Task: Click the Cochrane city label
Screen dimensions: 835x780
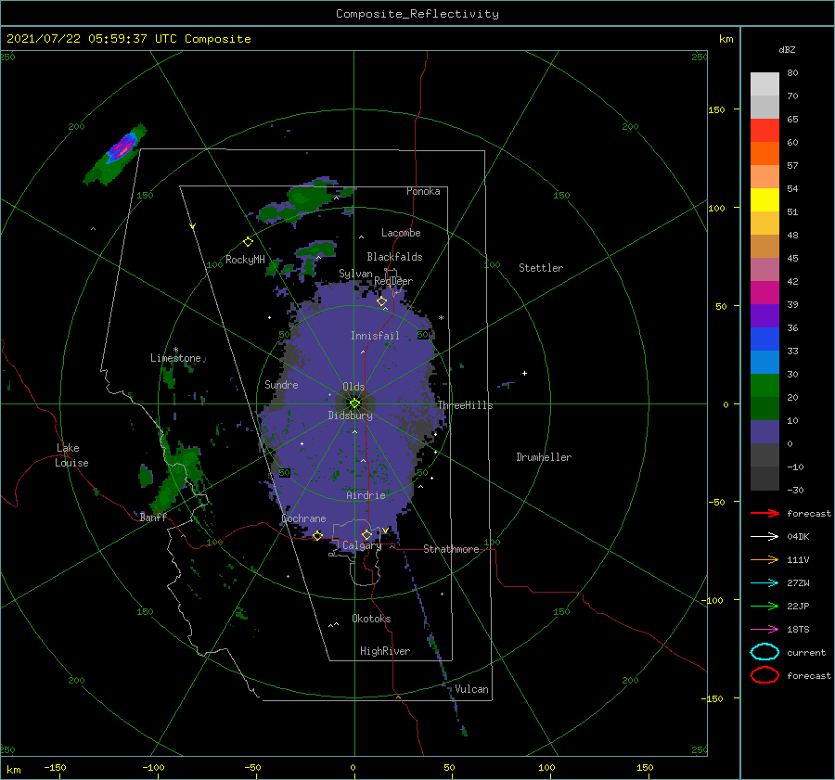Action: point(303,518)
